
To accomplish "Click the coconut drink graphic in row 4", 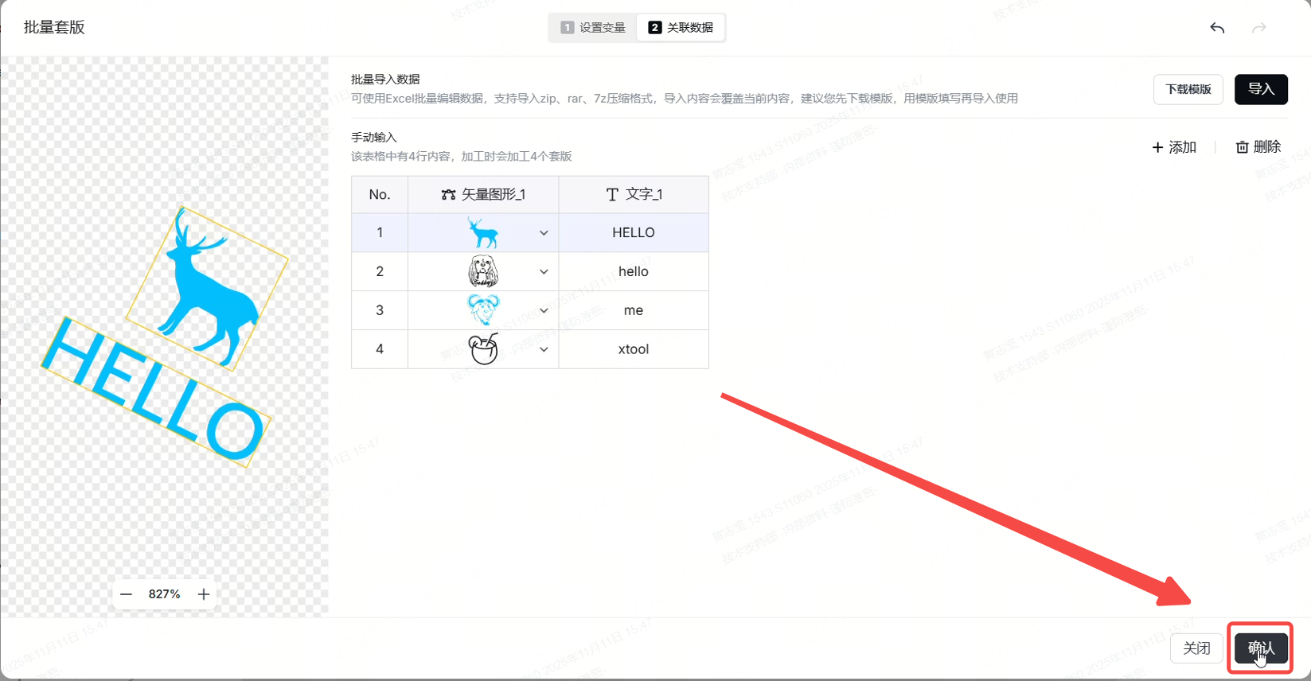I will [x=482, y=349].
